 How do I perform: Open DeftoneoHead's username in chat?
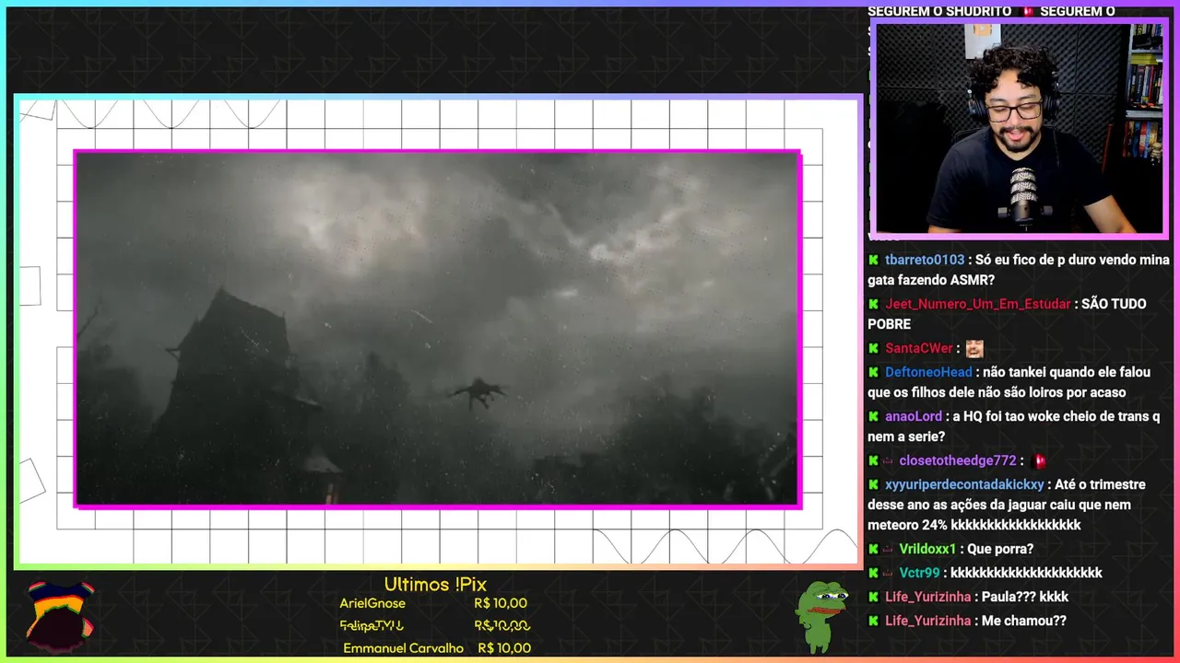928,373
